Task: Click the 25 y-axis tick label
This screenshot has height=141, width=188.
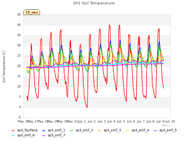Action: 19,56
